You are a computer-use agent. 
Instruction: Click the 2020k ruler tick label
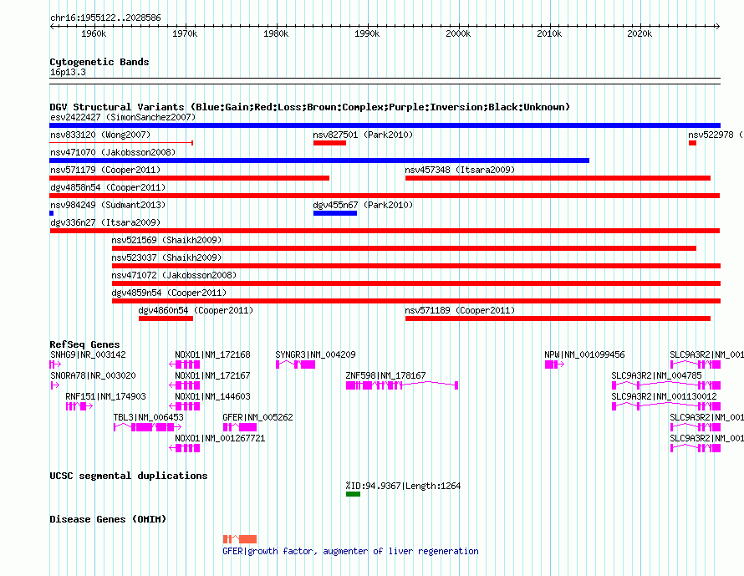point(640,33)
